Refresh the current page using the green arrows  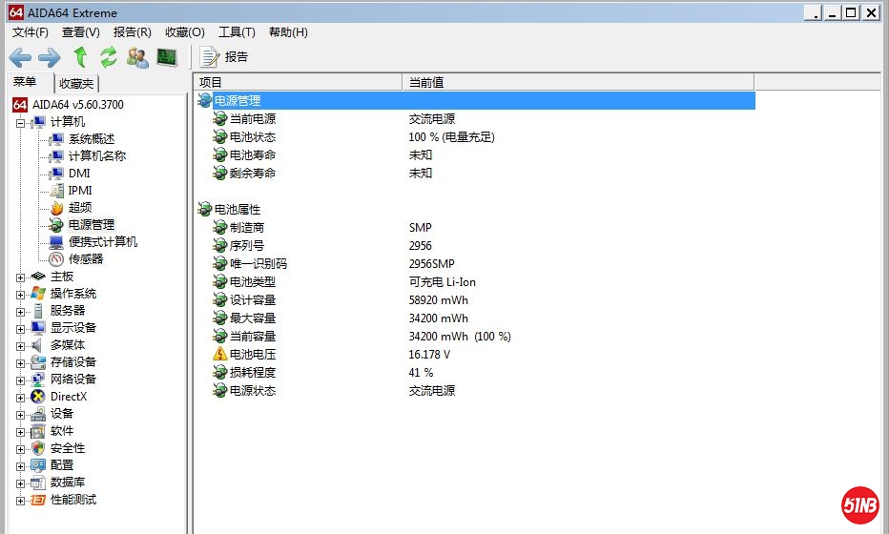coord(108,57)
